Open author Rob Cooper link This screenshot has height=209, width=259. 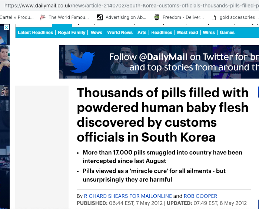[200, 196]
